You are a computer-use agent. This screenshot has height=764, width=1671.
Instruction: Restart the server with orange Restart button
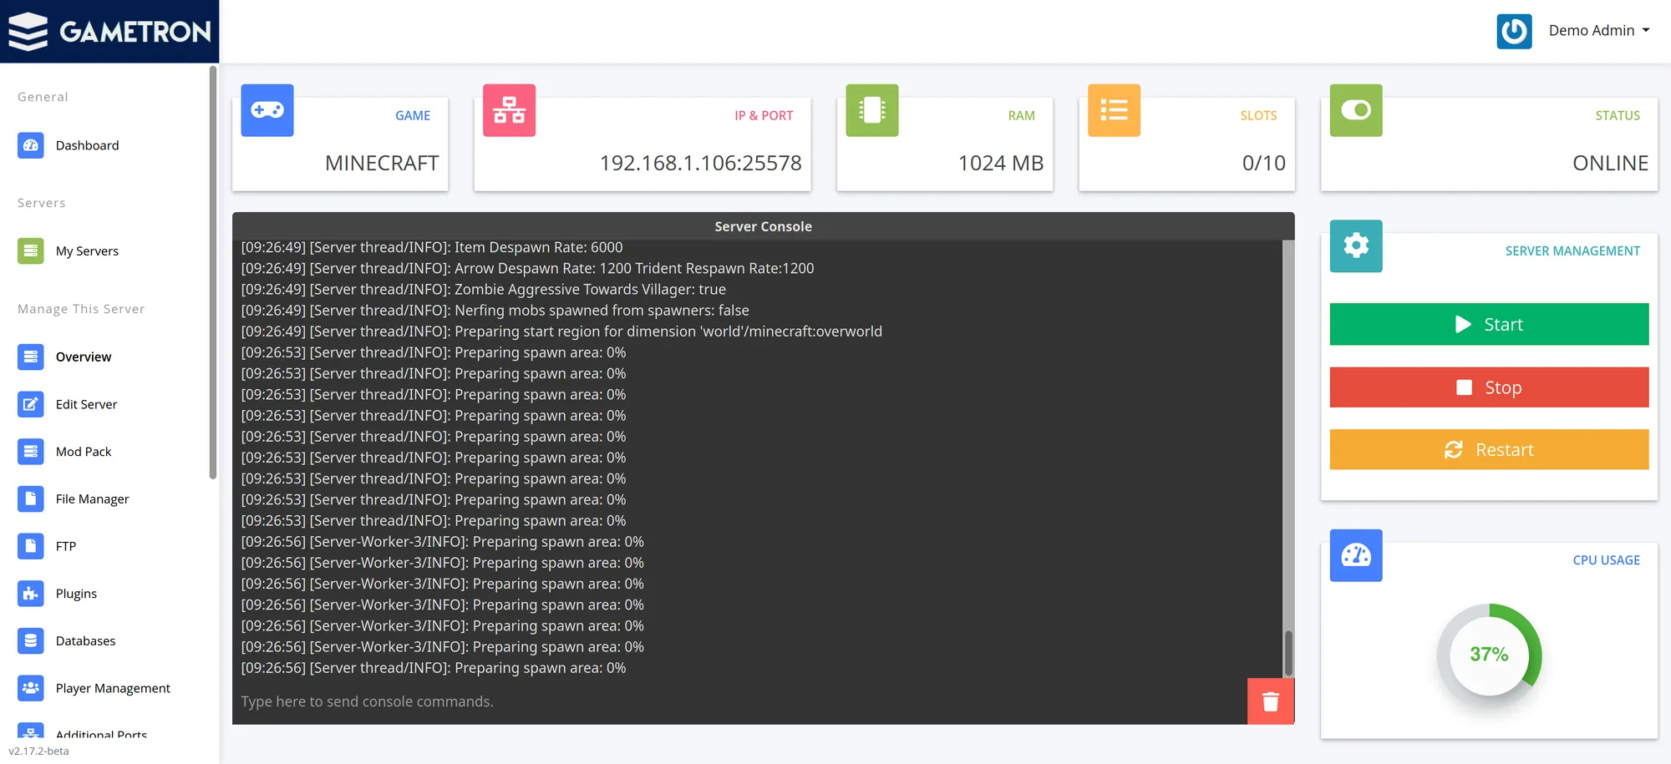coord(1489,449)
